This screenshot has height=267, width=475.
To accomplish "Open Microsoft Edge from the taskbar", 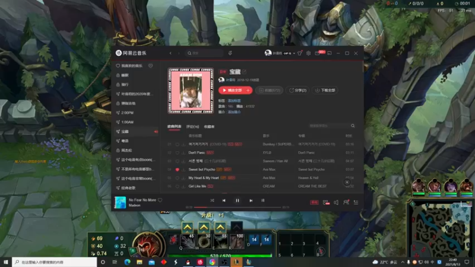I will tap(127, 262).
